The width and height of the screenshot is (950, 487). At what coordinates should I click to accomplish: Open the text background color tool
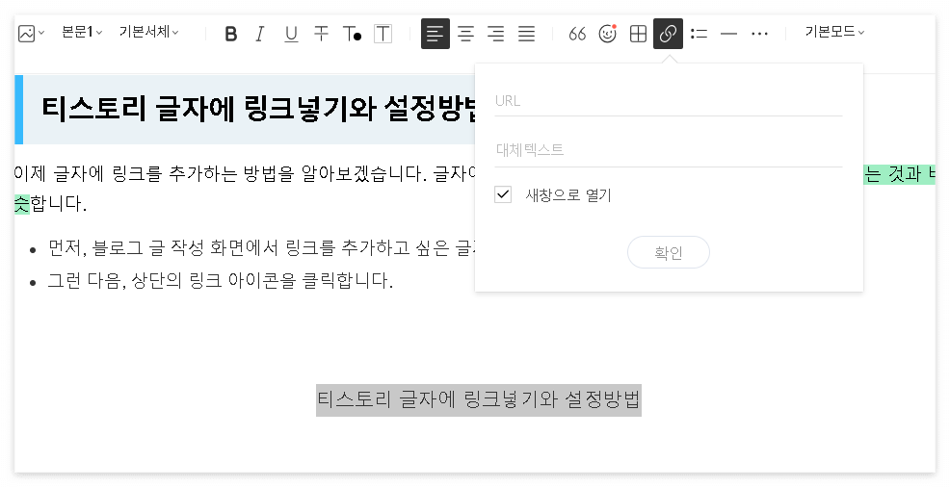[383, 34]
